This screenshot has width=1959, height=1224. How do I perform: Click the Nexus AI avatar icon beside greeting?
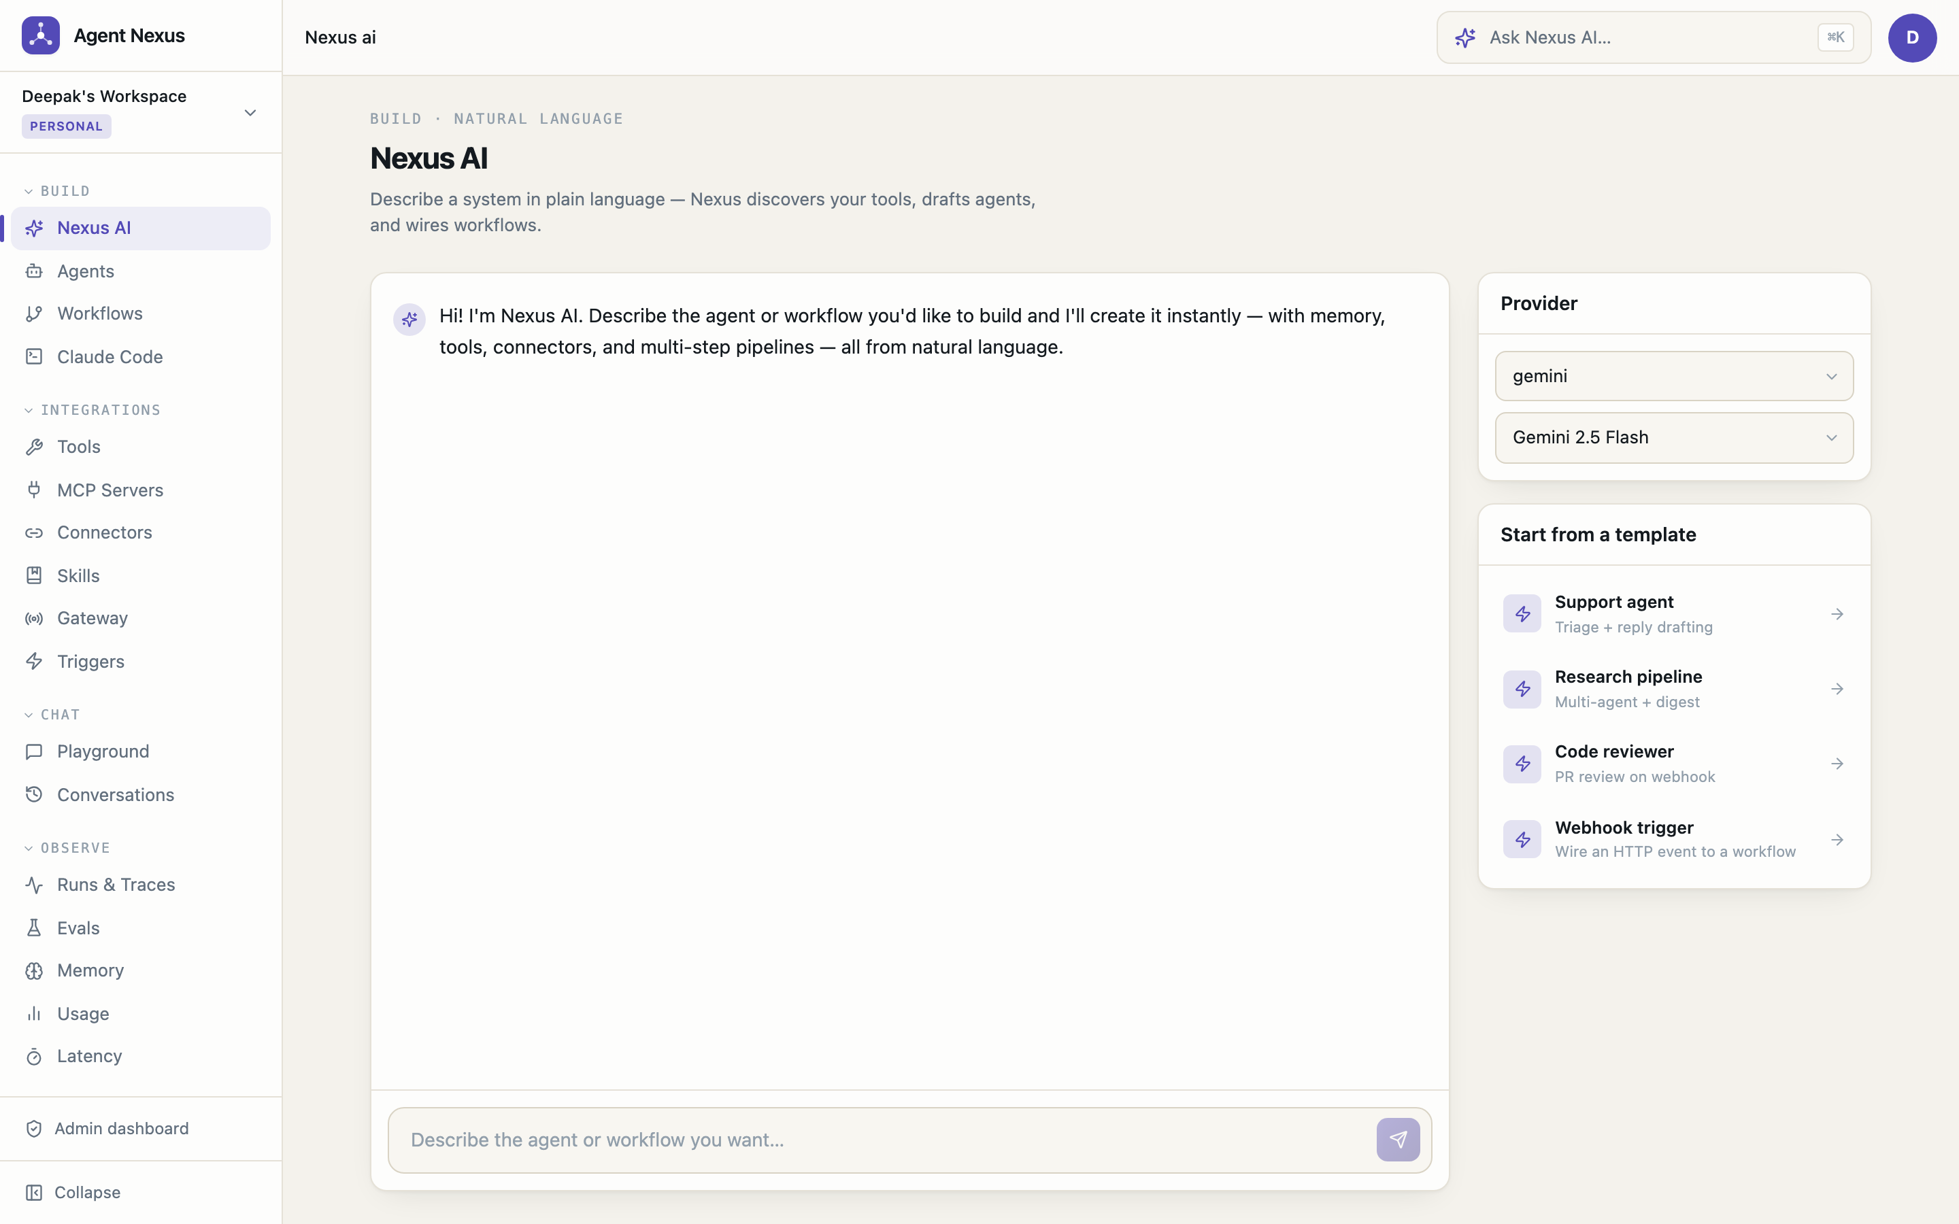pos(409,320)
